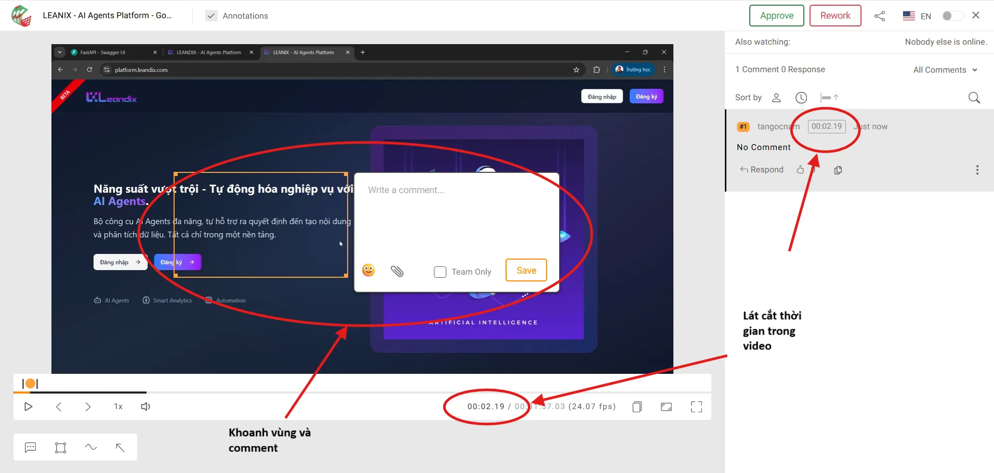Image resolution: width=994 pixels, height=473 pixels.
Task: Save the comment
Action: click(526, 271)
